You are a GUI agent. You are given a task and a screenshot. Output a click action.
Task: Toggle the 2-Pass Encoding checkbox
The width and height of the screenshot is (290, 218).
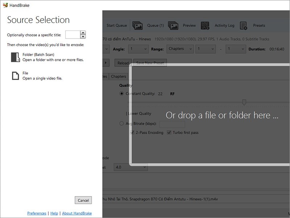click(132, 133)
